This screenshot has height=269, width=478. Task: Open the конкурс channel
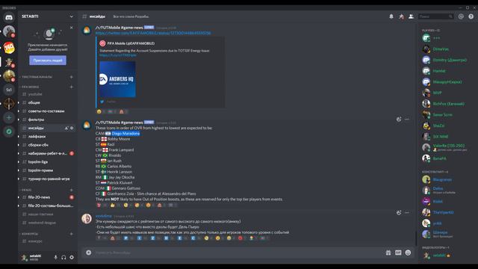pos(48,241)
